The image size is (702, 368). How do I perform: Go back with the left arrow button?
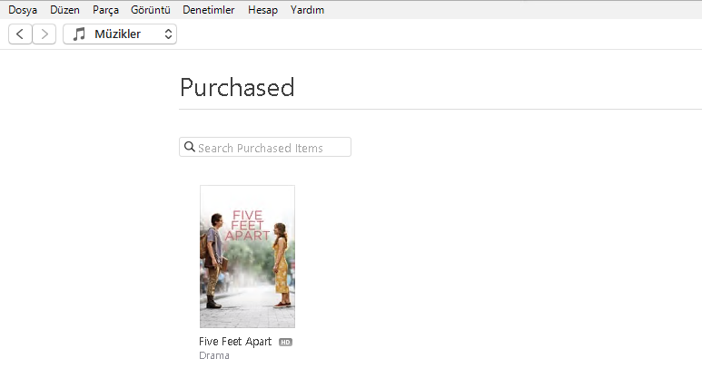click(20, 34)
